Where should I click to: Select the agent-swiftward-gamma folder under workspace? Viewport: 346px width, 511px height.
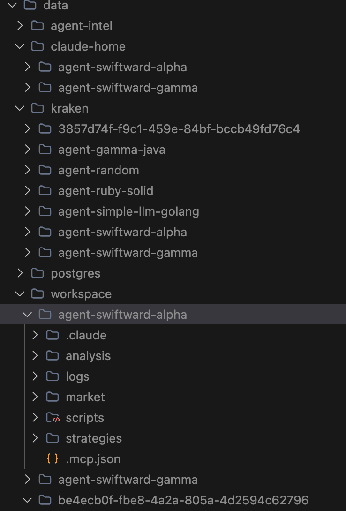coord(128,480)
